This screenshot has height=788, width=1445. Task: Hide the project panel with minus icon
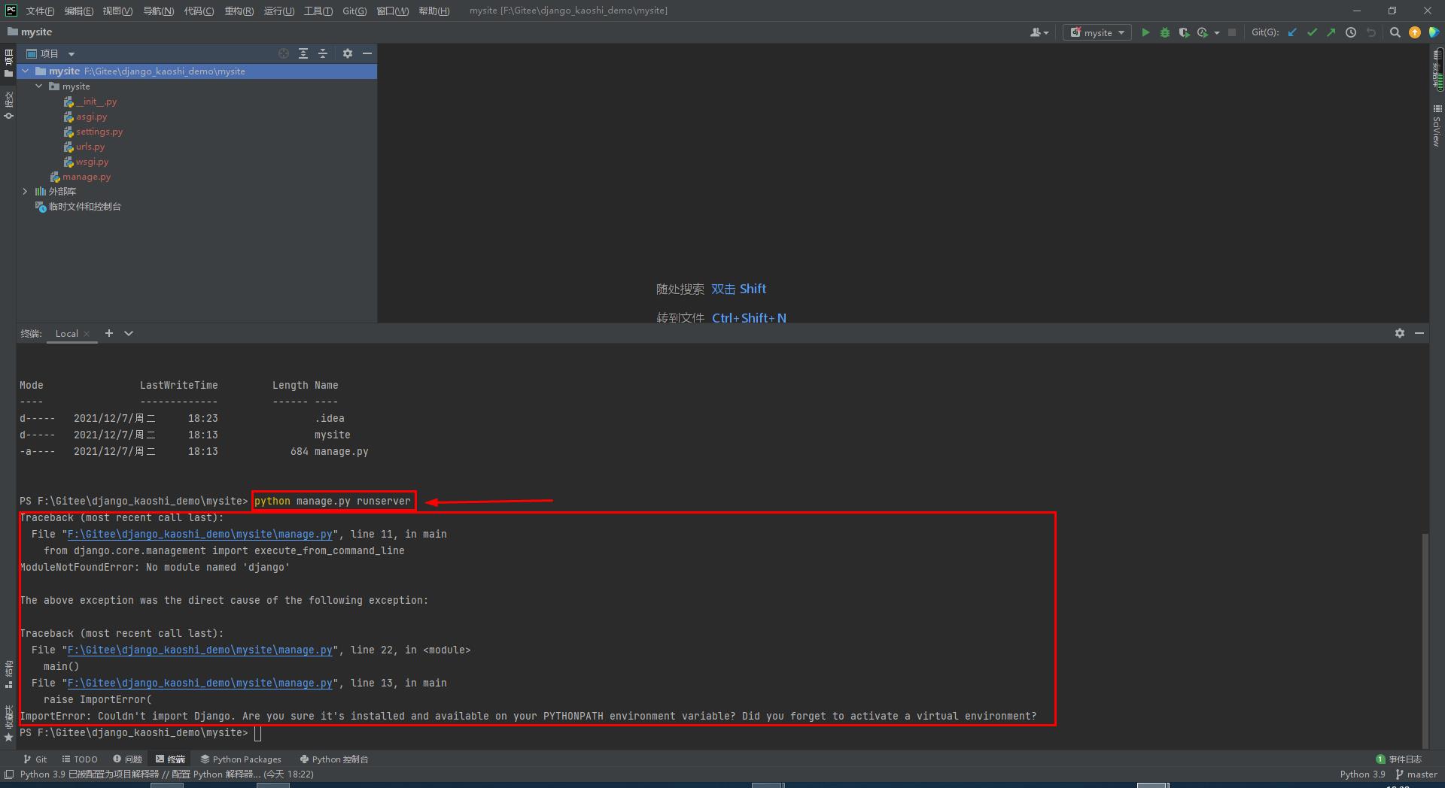click(x=367, y=53)
